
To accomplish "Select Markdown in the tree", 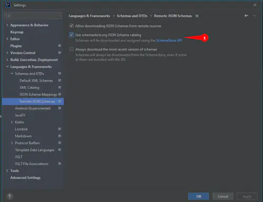I will (x=23, y=136).
